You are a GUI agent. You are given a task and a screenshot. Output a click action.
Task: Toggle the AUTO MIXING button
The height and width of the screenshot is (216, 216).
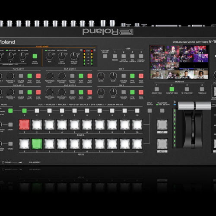tap(35, 56)
